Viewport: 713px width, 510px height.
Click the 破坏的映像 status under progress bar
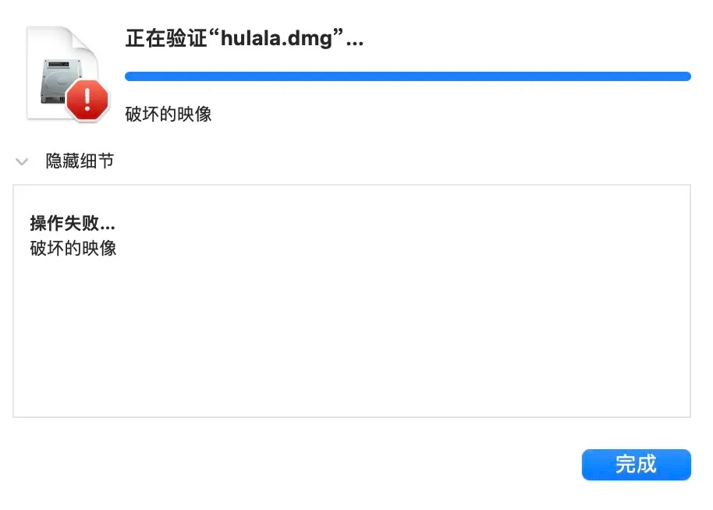(x=168, y=115)
